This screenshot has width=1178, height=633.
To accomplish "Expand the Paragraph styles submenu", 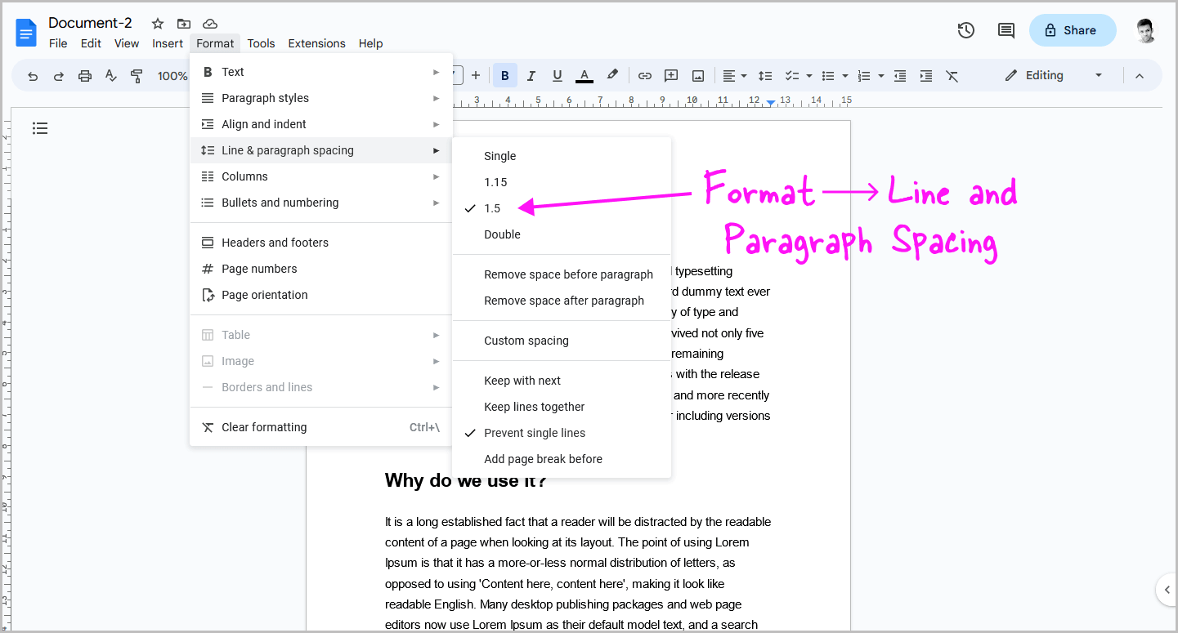I will pos(267,97).
